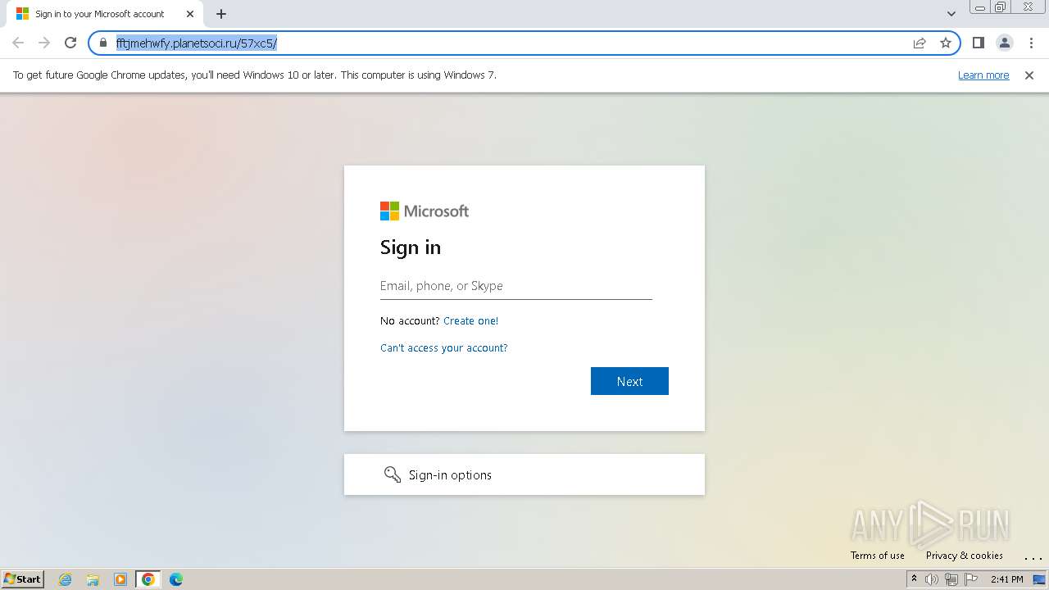Open the Chrome profile avatar
Screen dimensions: 1049x590
[1005, 43]
